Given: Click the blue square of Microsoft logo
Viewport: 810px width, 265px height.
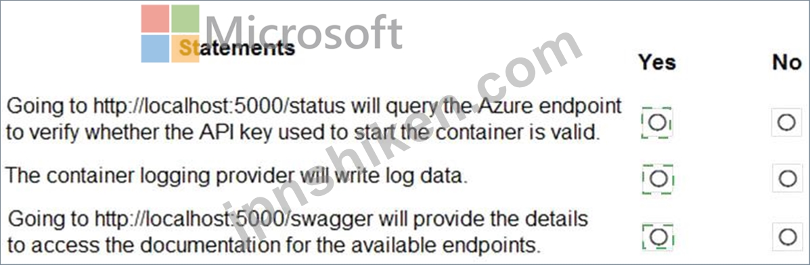Looking at the screenshot, I should [155, 49].
